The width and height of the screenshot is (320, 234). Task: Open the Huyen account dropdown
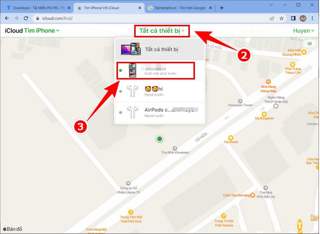click(303, 31)
